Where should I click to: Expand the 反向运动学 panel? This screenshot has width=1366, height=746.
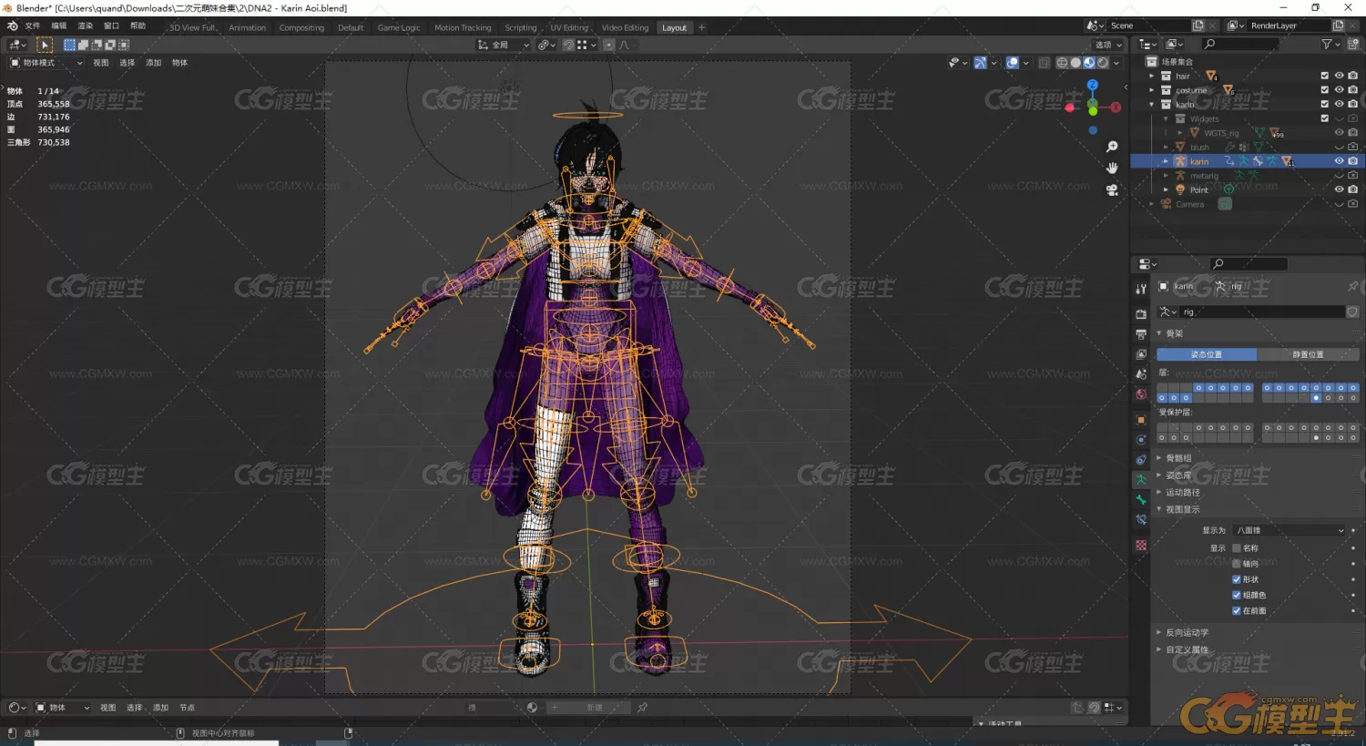[x=1187, y=632]
